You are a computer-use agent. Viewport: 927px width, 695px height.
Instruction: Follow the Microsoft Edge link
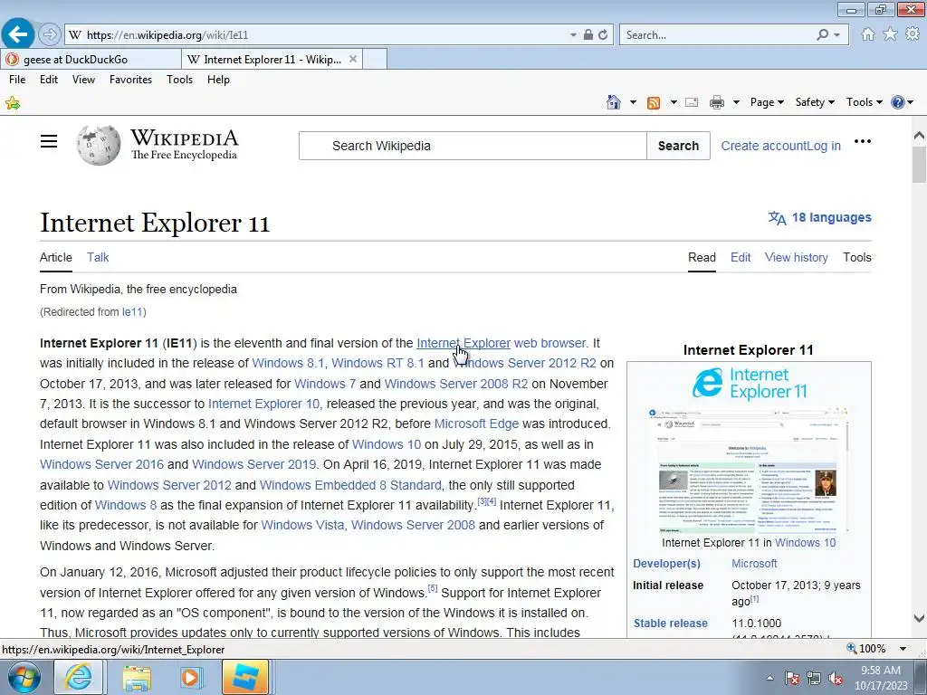coord(476,424)
